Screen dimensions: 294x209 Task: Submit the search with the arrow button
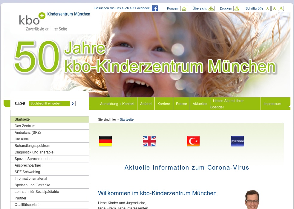(x=73, y=104)
